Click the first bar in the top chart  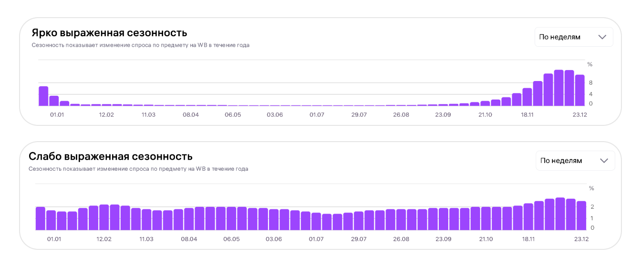[x=43, y=96]
